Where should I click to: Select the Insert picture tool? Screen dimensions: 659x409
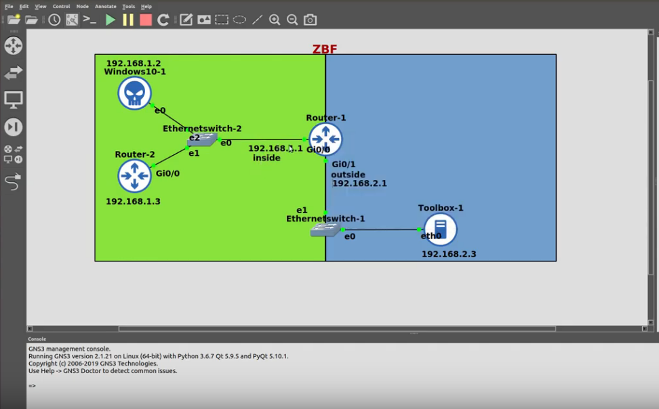204,20
